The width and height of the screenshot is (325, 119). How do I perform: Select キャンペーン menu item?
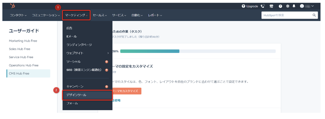point(75,86)
